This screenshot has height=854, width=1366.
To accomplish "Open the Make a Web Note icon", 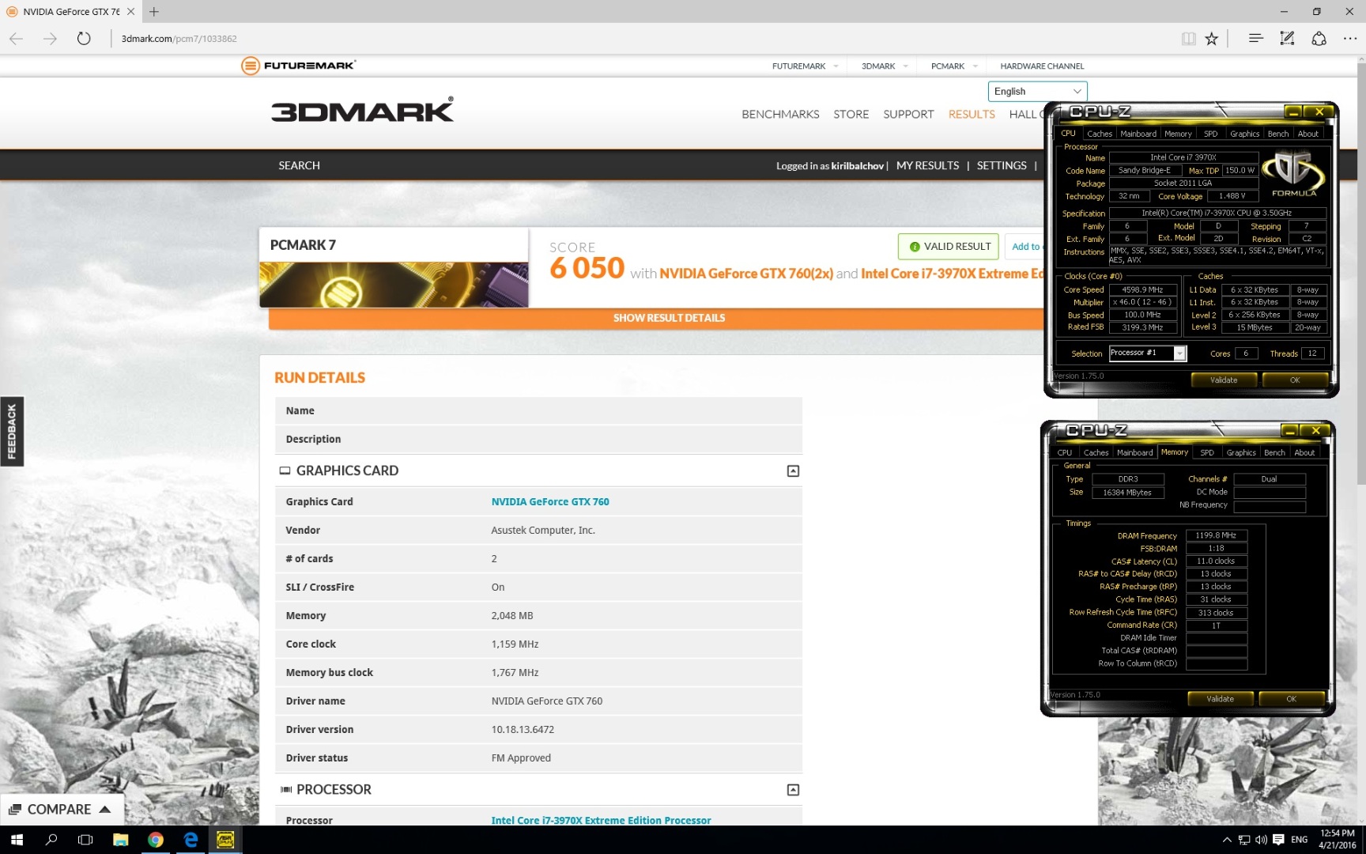I will click(x=1287, y=39).
